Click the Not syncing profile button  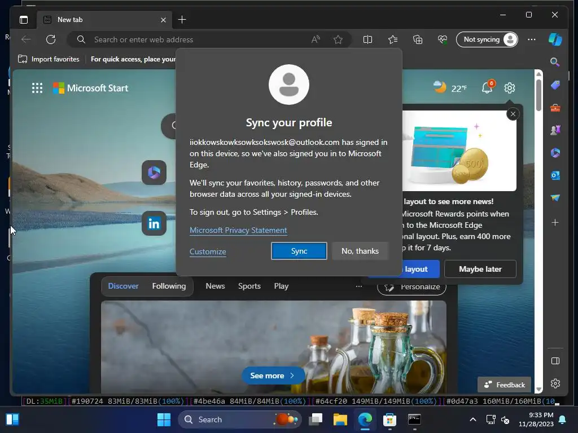click(487, 39)
